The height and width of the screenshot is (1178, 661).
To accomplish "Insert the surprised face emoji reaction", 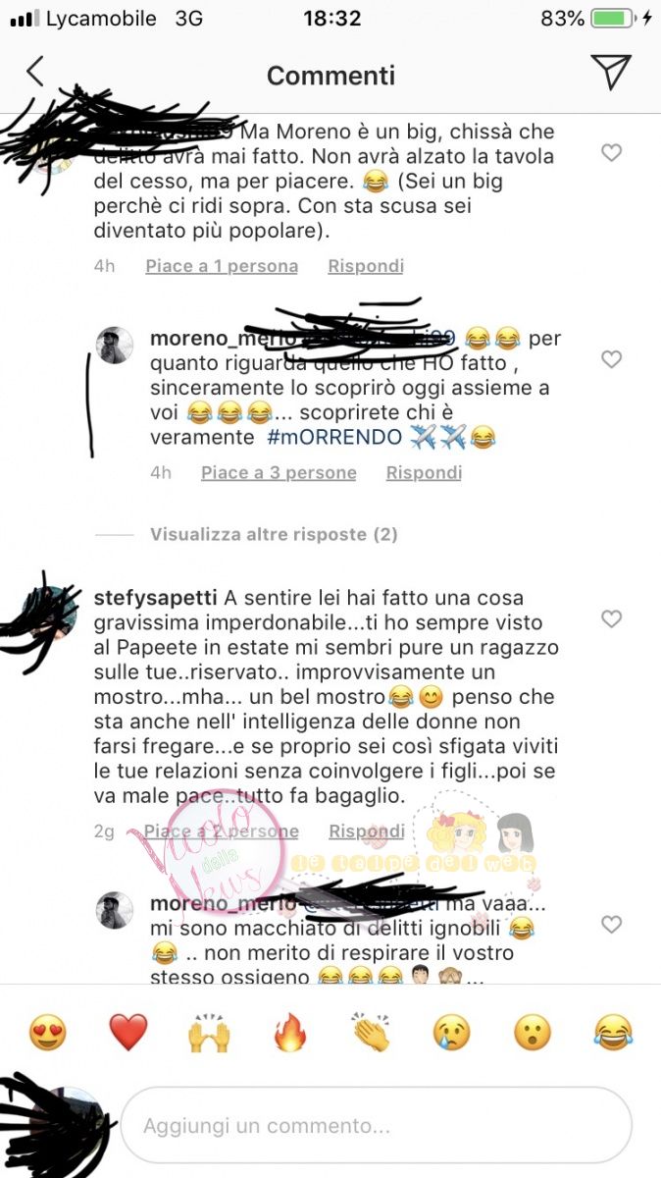I will point(533,1033).
